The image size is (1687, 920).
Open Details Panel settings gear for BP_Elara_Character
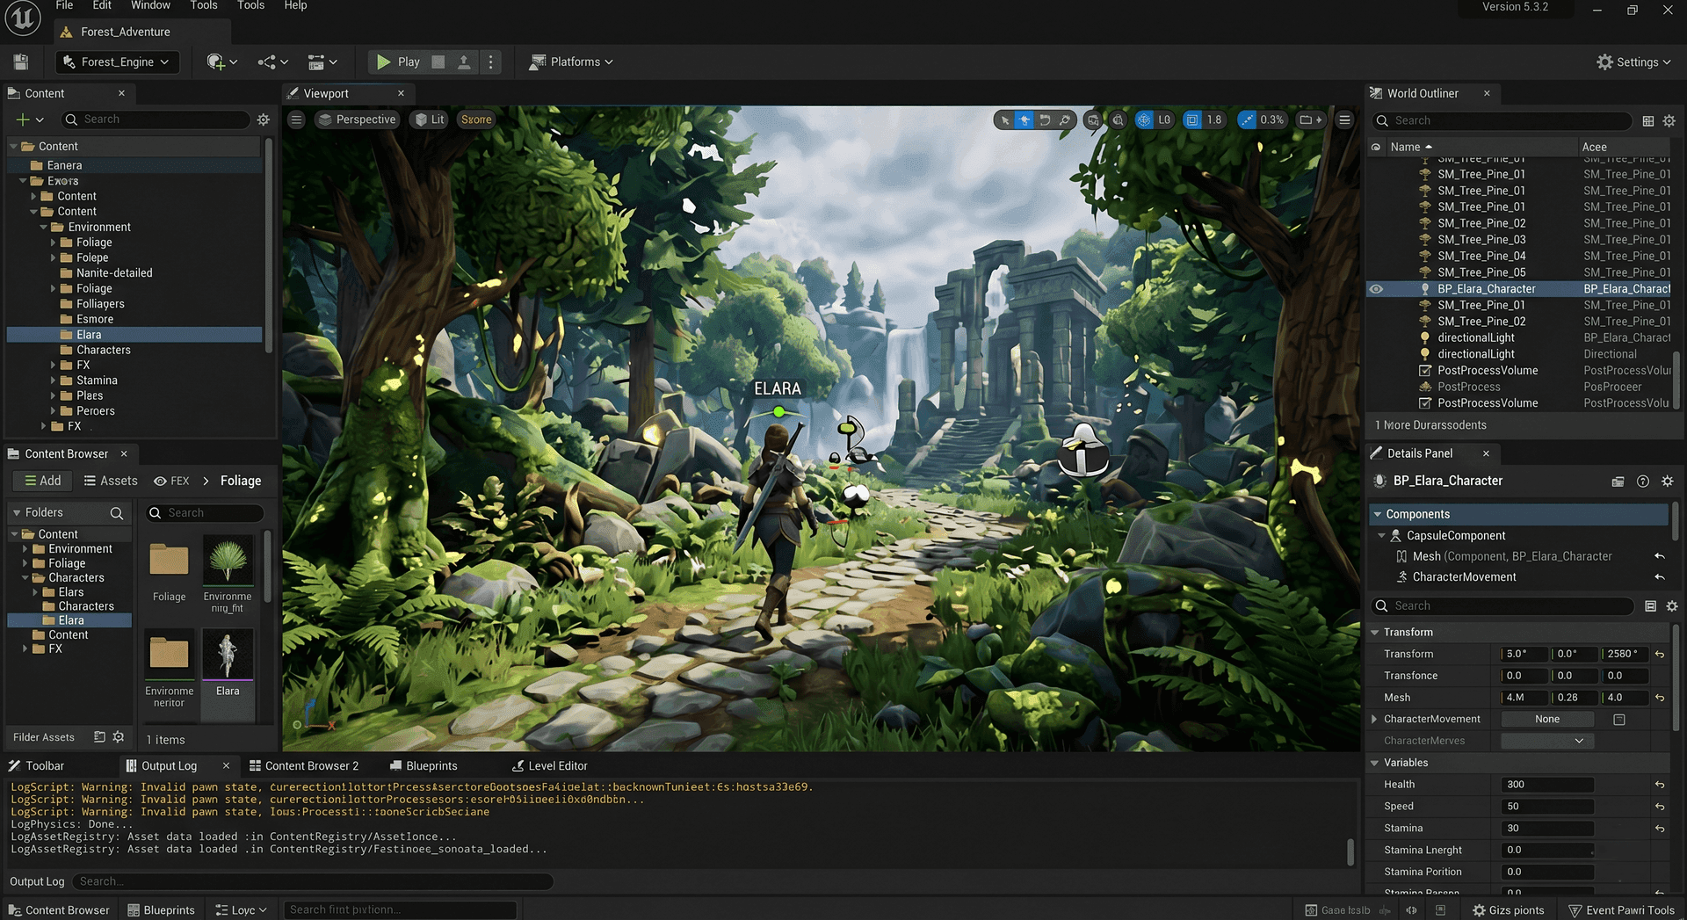1667,482
